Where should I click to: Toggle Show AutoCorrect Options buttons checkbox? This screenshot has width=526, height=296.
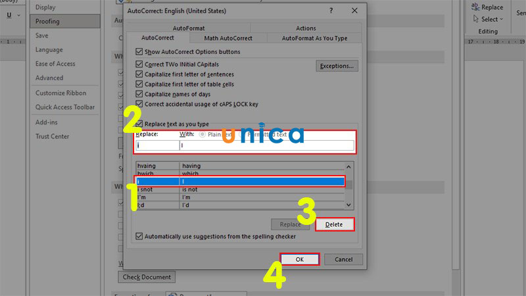pos(139,52)
